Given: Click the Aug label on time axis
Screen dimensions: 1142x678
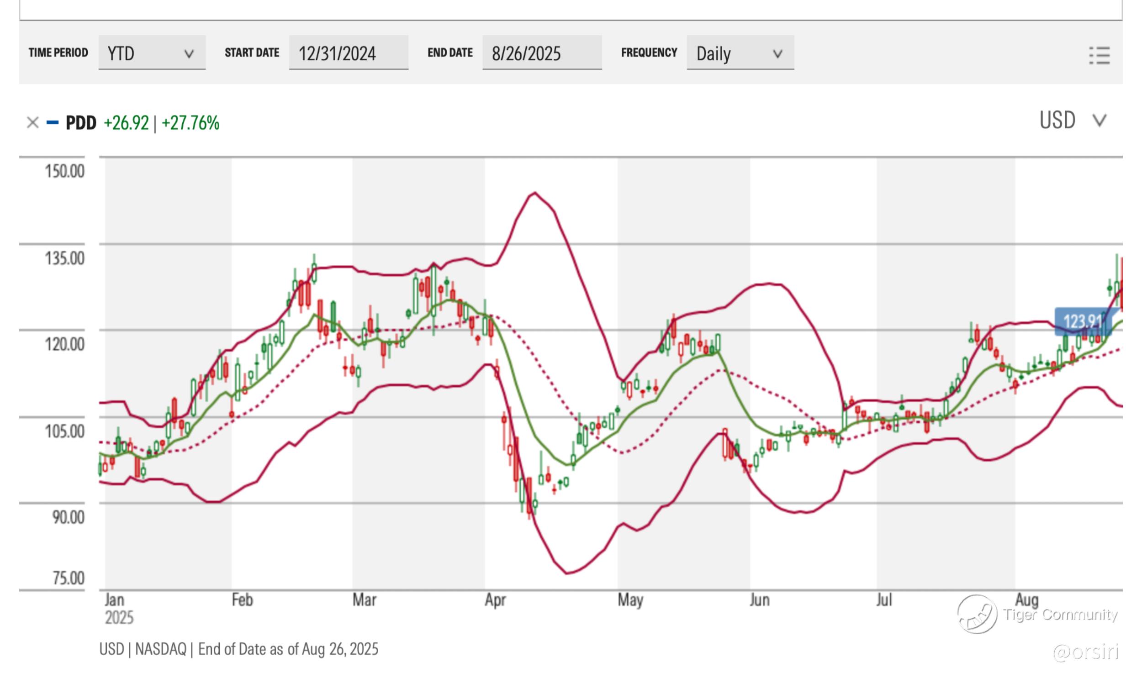Looking at the screenshot, I should click(x=1026, y=599).
